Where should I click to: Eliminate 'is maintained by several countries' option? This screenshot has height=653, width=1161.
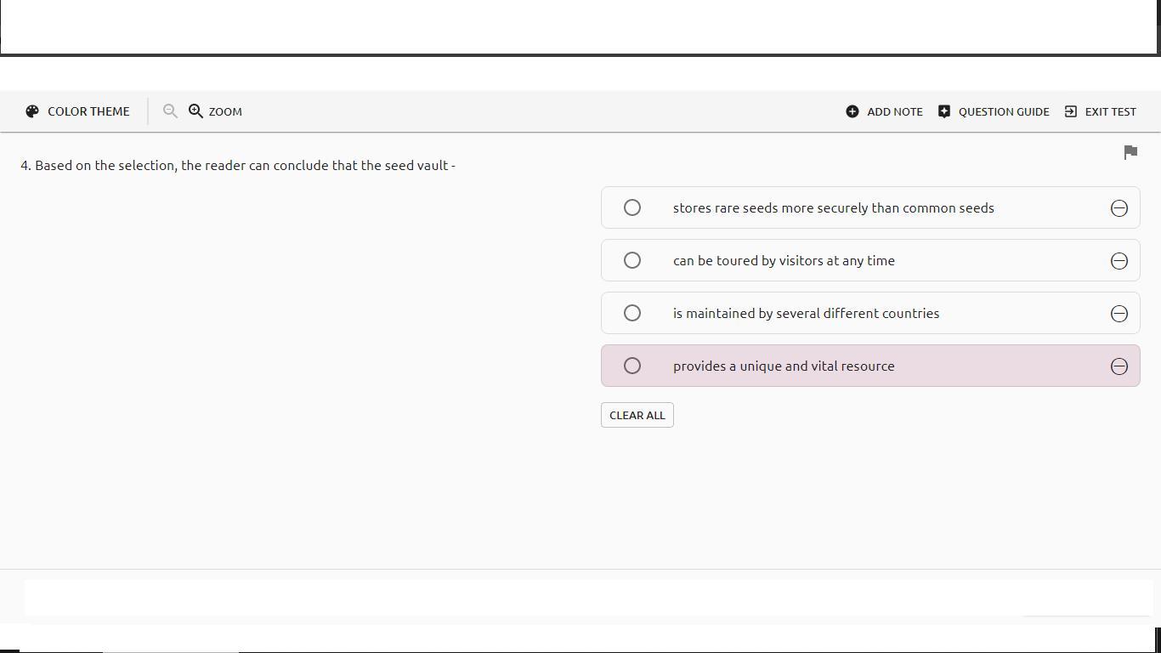(x=1119, y=314)
